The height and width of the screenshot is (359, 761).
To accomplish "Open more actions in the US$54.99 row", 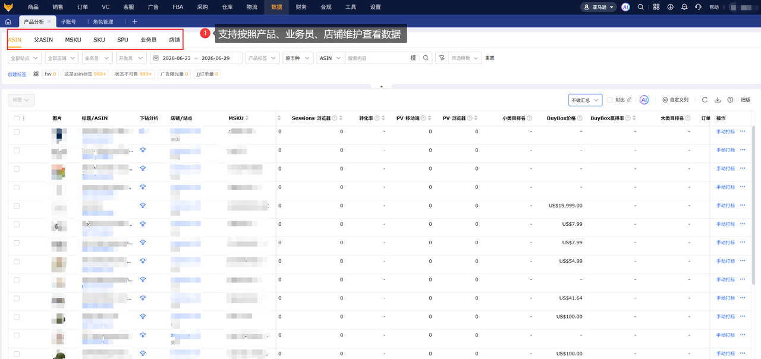I will coord(743,261).
